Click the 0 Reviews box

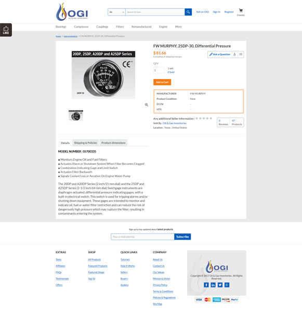pyautogui.click(x=223, y=122)
